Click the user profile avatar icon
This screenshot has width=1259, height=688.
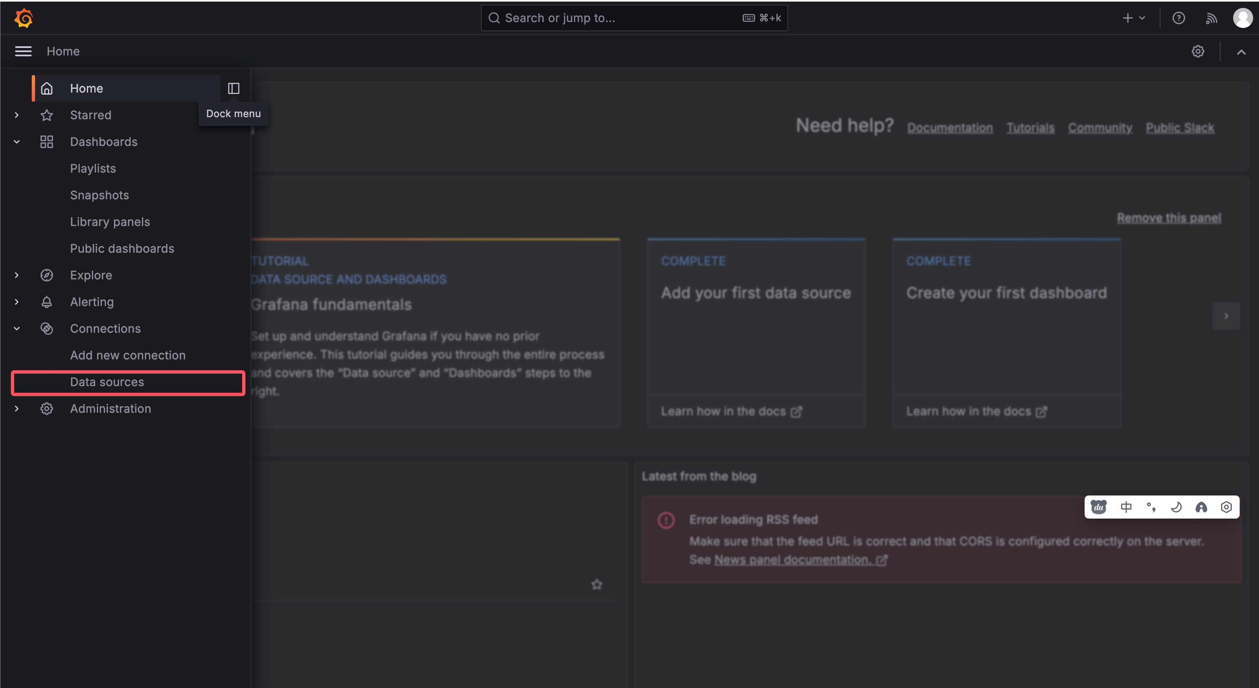[x=1241, y=17]
